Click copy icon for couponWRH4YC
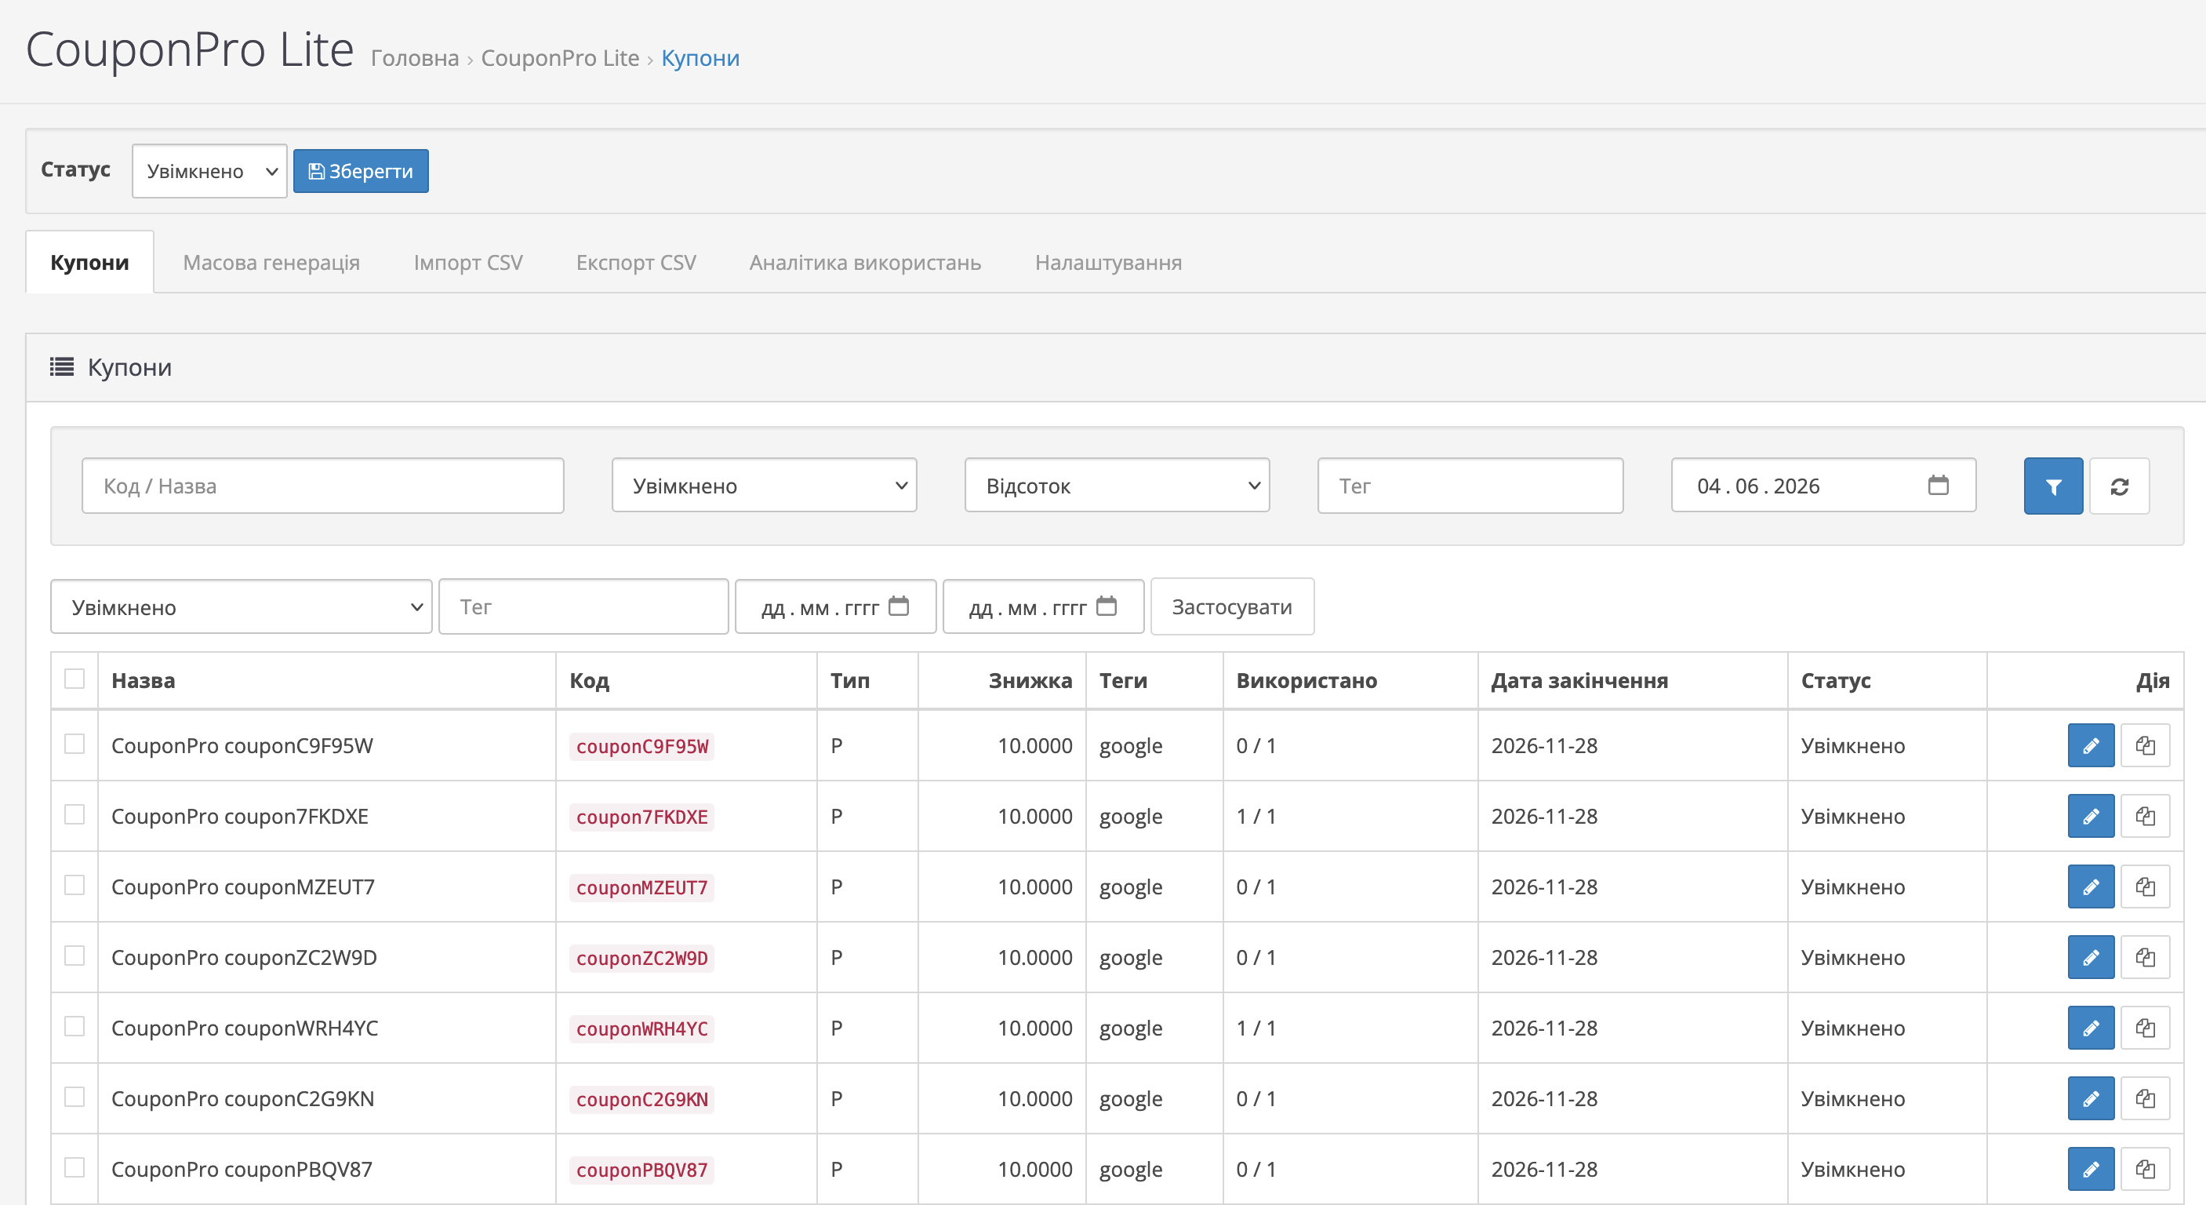The width and height of the screenshot is (2206, 1205). [x=2145, y=1028]
